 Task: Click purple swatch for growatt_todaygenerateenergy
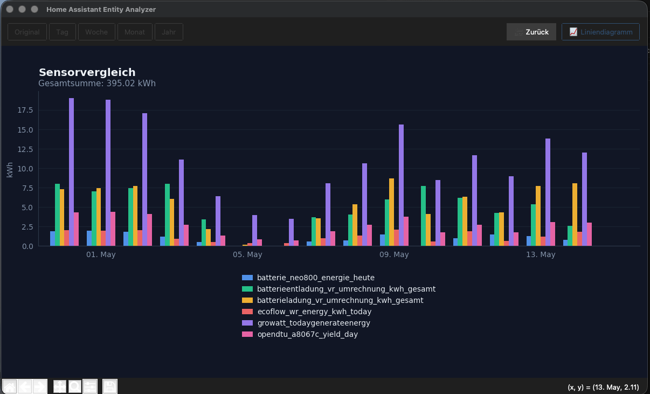247,323
